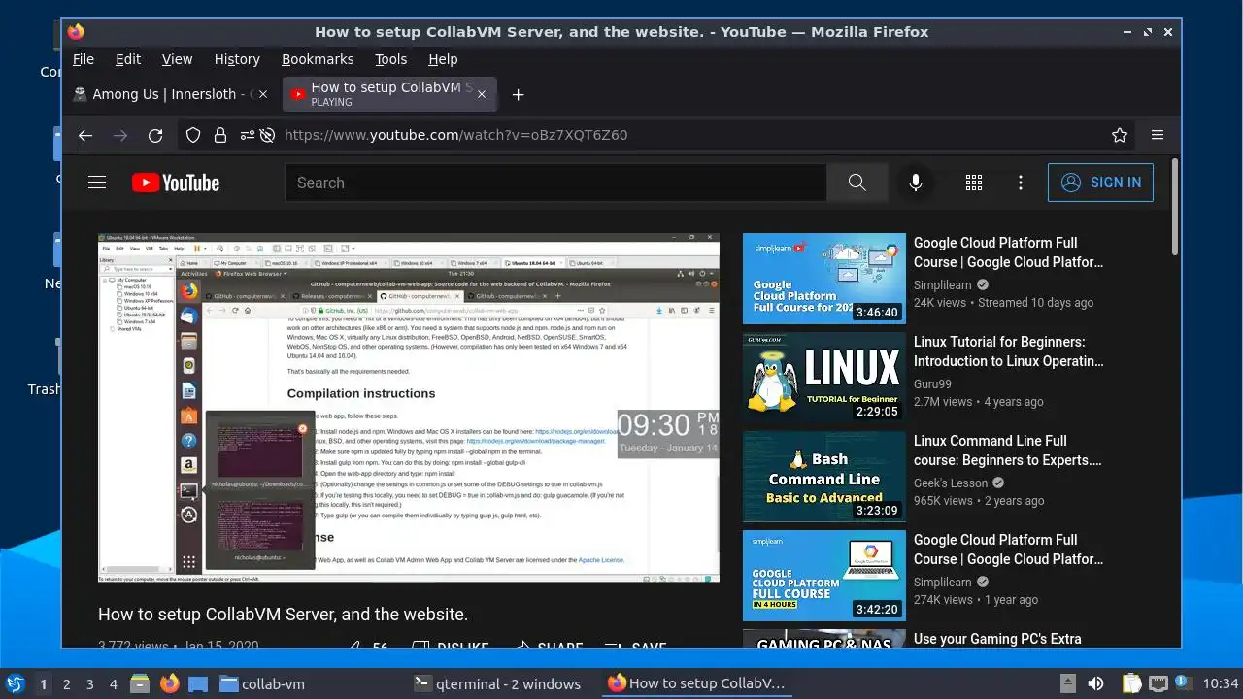Click the YouTube search magnifier button
1243x699 pixels.
[857, 183]
